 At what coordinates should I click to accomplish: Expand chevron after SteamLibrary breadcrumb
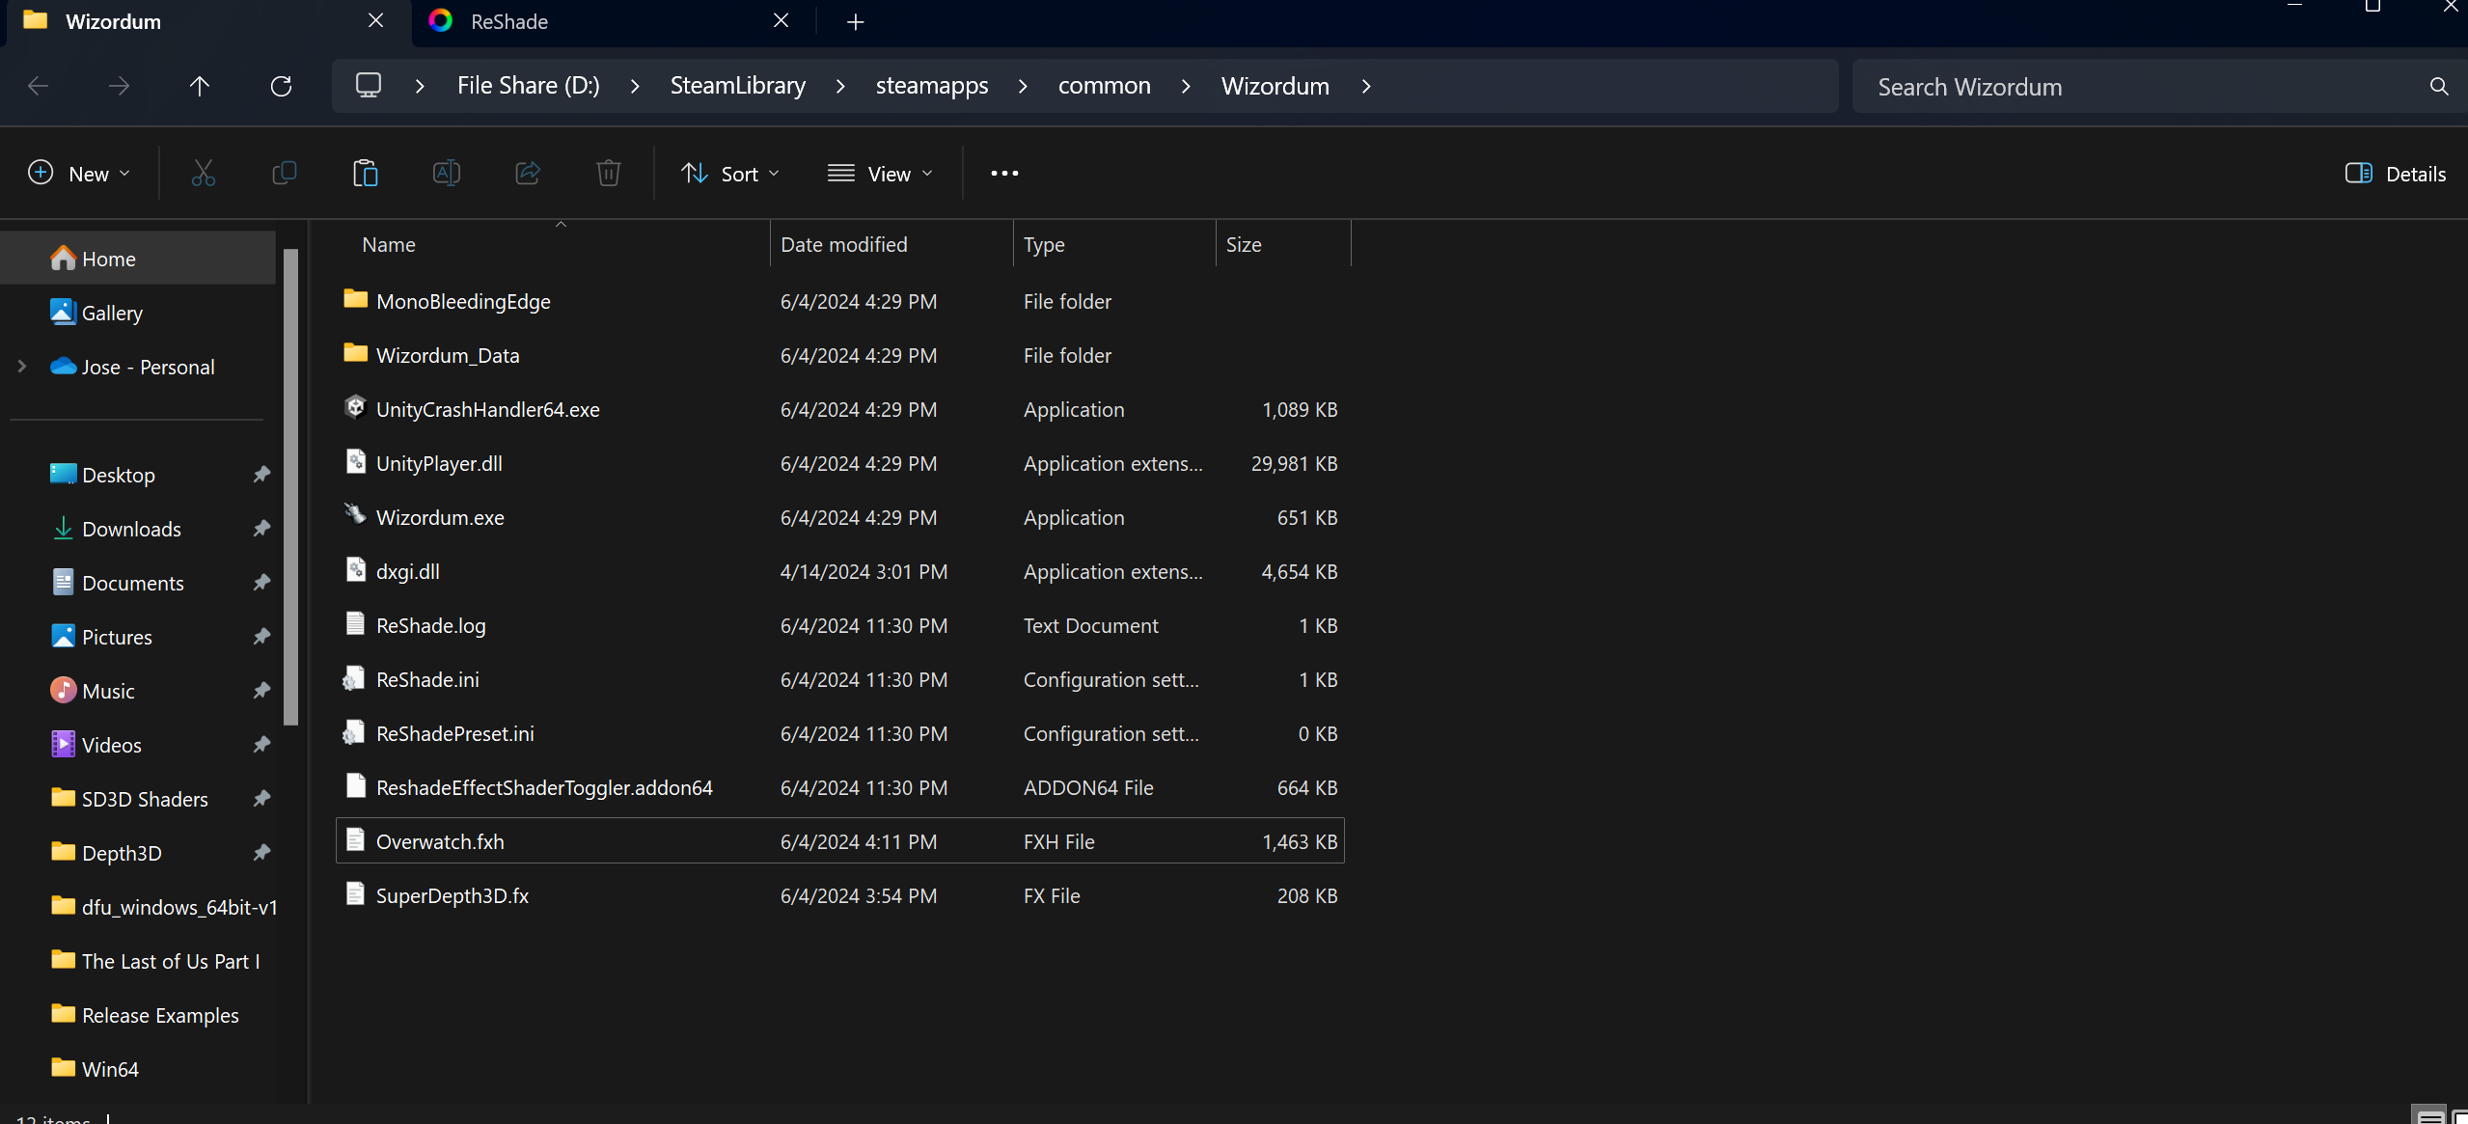[840, 87]
